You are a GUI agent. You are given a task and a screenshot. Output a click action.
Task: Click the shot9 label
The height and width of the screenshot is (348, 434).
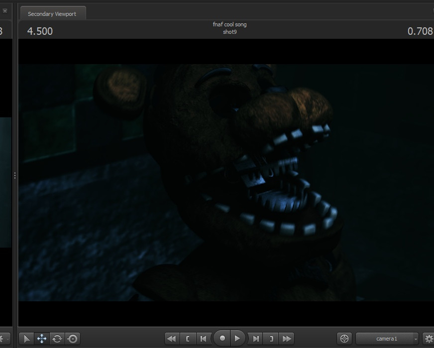click(230, 32)
